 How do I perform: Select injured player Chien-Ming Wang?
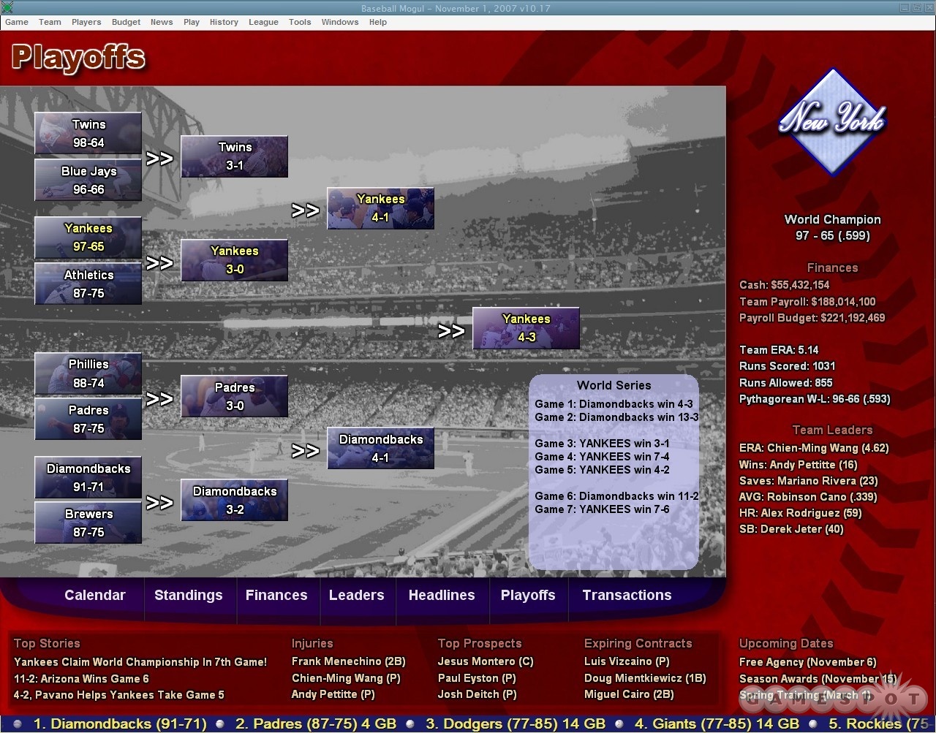click(346, 678)
